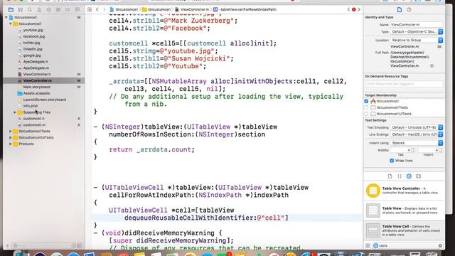Click tblcustomcell folder in jump bar
The height and width of the screenshot is (256, 455).
[x=156, y=9]
